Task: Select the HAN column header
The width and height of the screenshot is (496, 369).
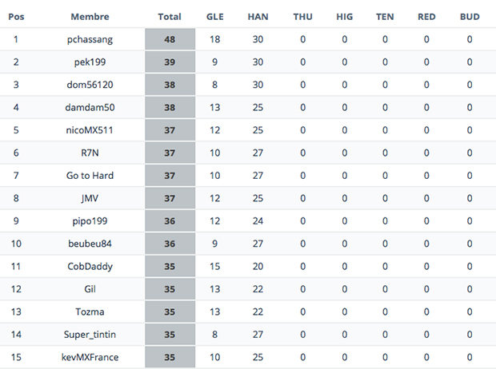Action: click(258, 17)
